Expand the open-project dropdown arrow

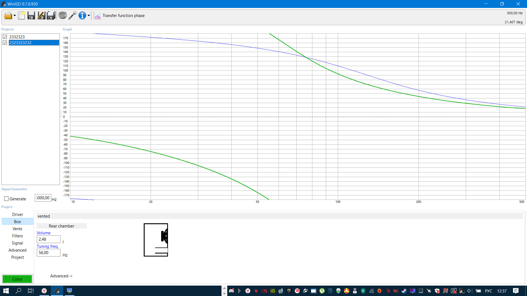[15, 16]
